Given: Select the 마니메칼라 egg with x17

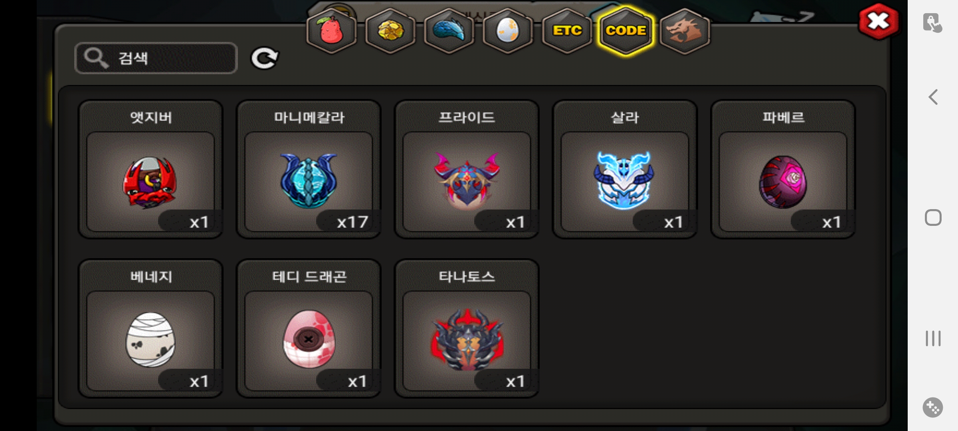Looking at the screenshot, I should [309, 169].
